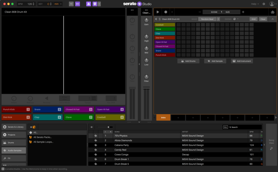Toggle the MIX panel button
The width and height of the screenshot is (278, 172).
pos(77,4)
